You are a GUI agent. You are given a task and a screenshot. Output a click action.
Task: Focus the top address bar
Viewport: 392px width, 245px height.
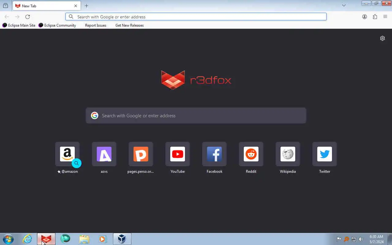point(196,17)
